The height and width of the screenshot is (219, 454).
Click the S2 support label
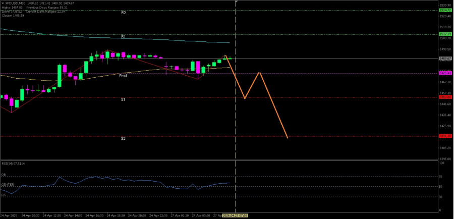tap(123, 138)
